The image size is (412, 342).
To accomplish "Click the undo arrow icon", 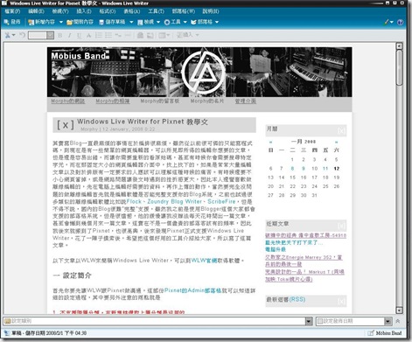I will 22,35.
